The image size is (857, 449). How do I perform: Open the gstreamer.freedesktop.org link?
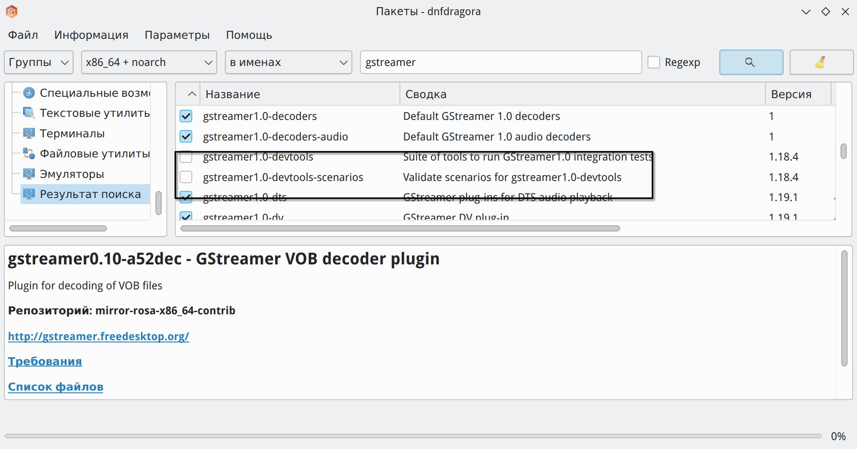tap(99, 336)
